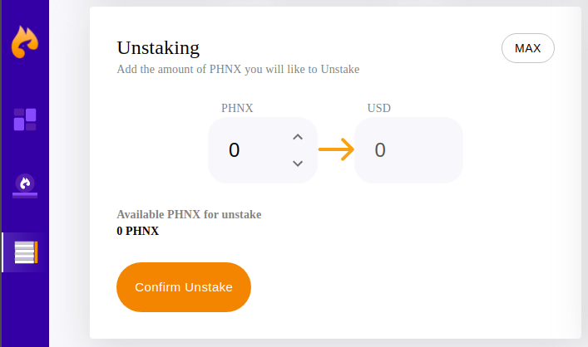Image resolution: width=588 pixels, height=347 pixels.
Task: Open the staking flame icon in the sidebar
Action: pos(25,183)
